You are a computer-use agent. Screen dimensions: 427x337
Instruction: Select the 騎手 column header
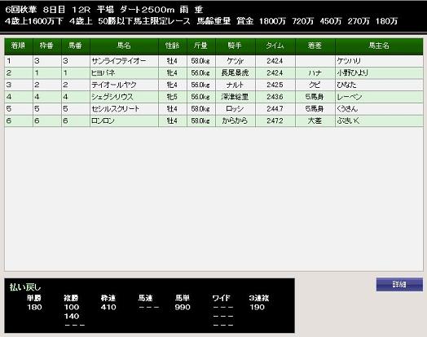(x=236, y=46)
